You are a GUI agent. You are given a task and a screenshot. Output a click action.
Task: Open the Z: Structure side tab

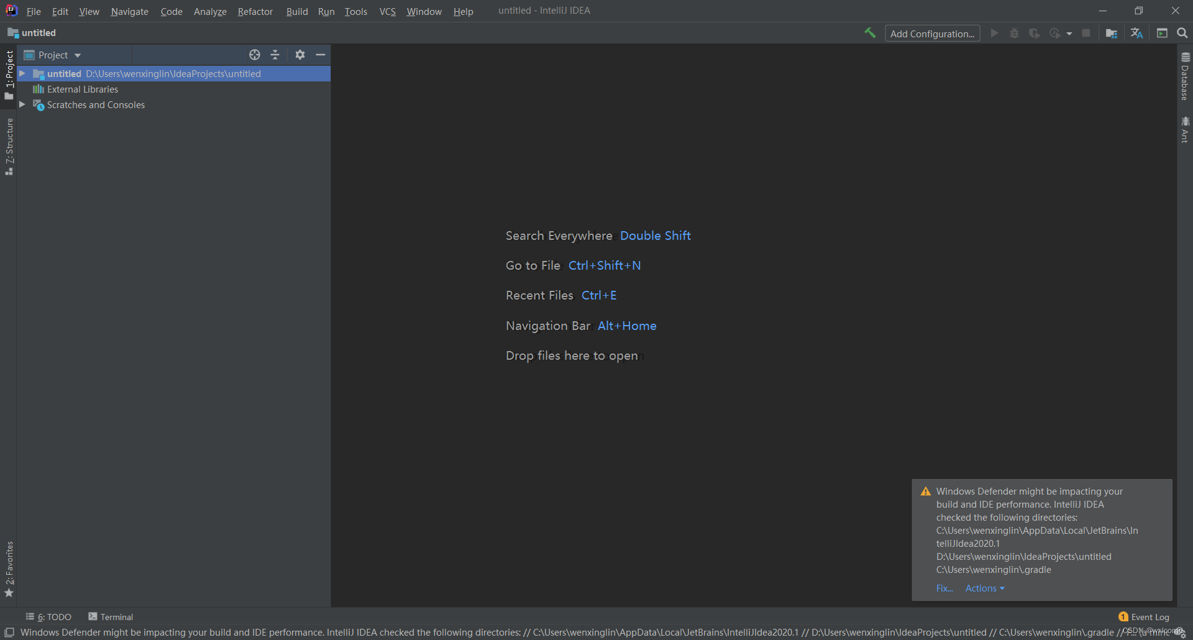tap(9, 147)
